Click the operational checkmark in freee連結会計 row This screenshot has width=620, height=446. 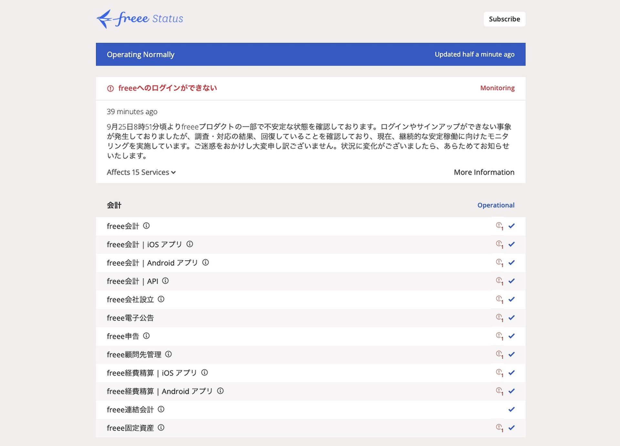(x=512, y=410)
